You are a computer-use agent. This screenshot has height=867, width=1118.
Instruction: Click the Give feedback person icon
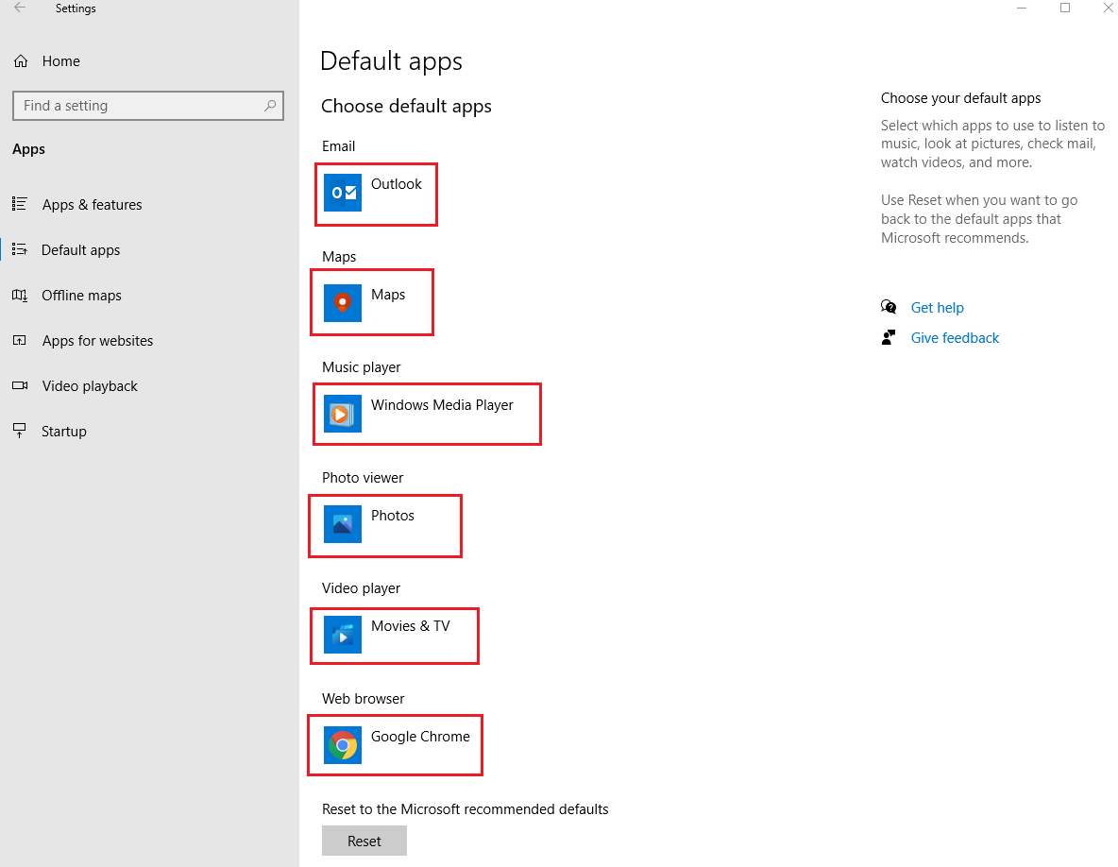(x=889, y=337)
